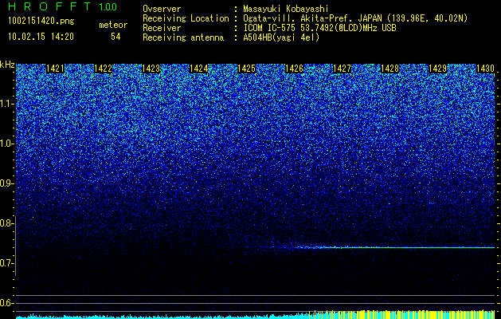Viewport: 501px width, 319px height.
Task: Click the 1421 time marker
Action: 55,69
